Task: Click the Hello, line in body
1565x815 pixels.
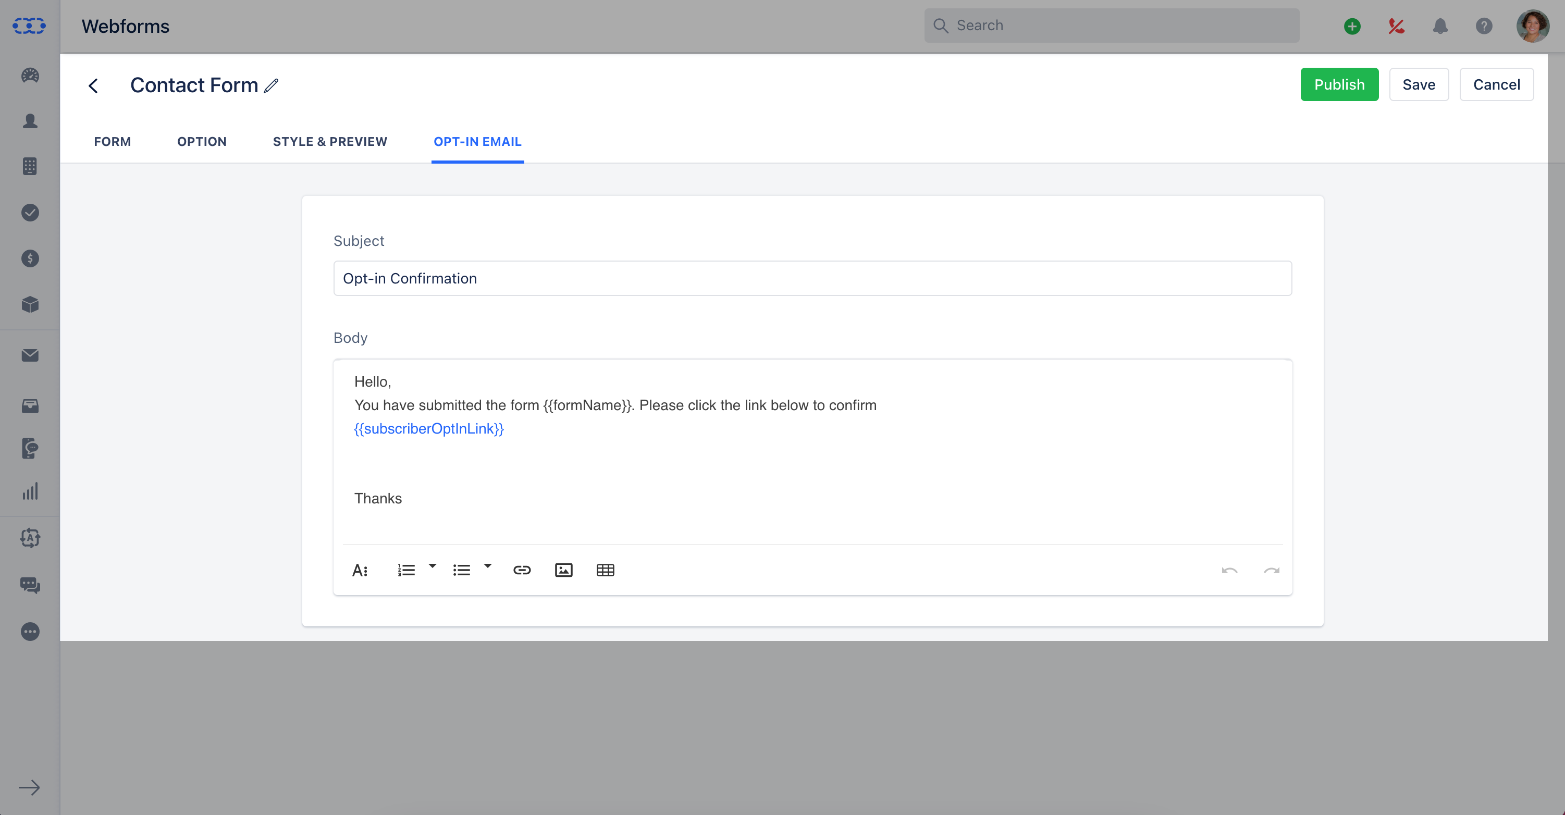Action: pos(373,382)
